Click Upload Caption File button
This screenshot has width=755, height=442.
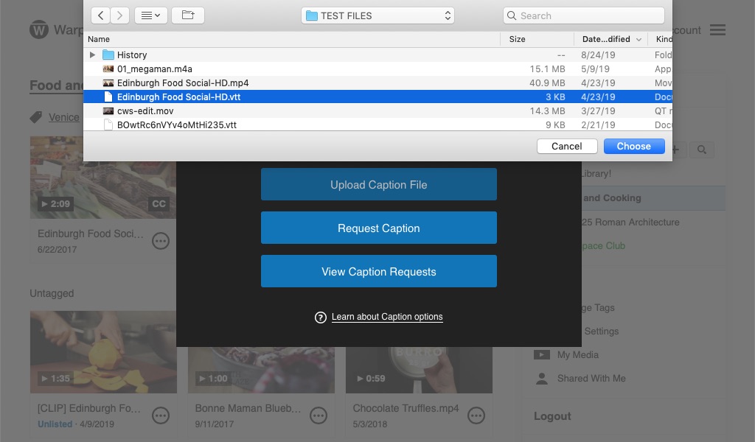point(378,184)
